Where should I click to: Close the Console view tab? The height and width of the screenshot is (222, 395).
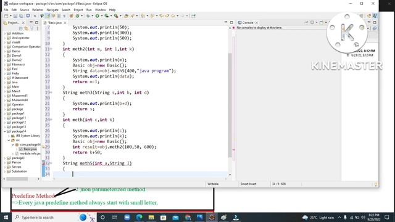[257, 23]
